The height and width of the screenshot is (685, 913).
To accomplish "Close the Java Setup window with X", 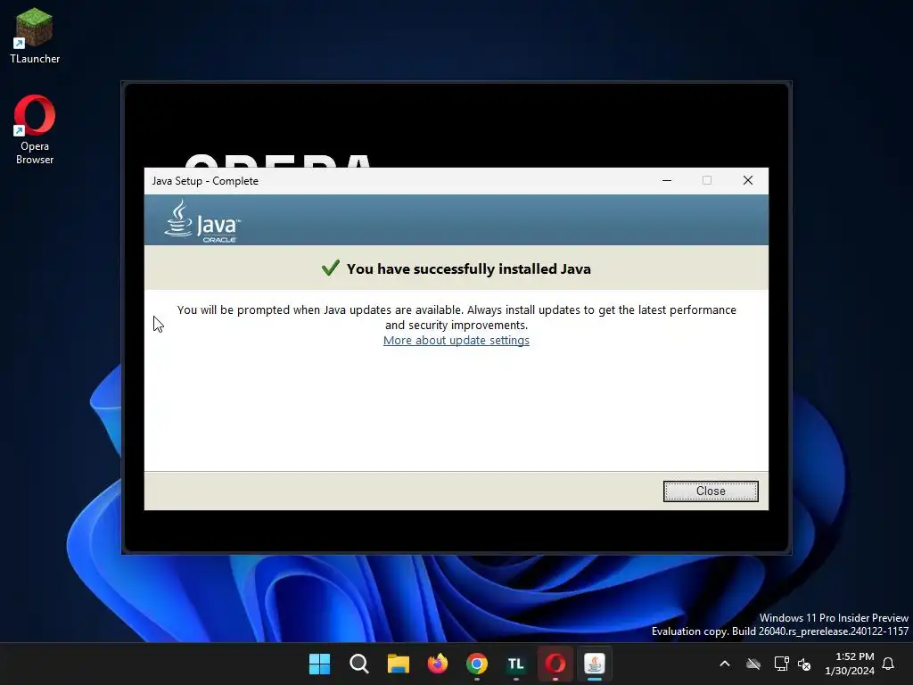I will click(748, 180).
